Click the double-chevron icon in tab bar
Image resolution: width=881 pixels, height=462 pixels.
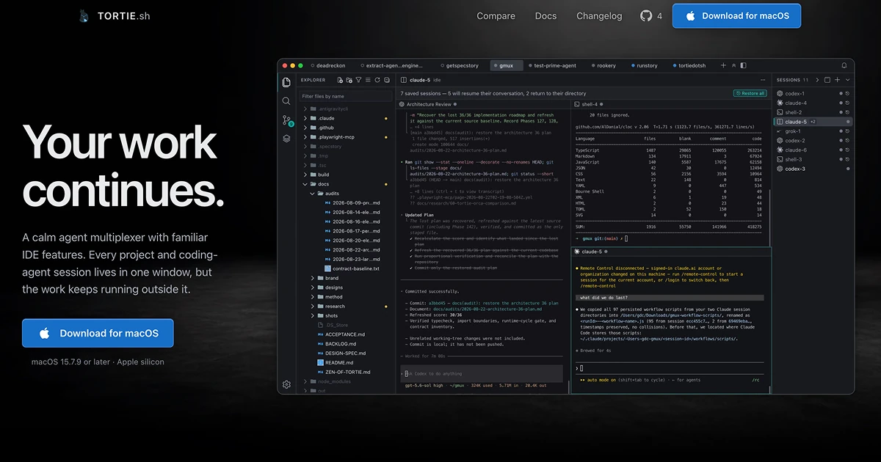(x=733, y=65)
